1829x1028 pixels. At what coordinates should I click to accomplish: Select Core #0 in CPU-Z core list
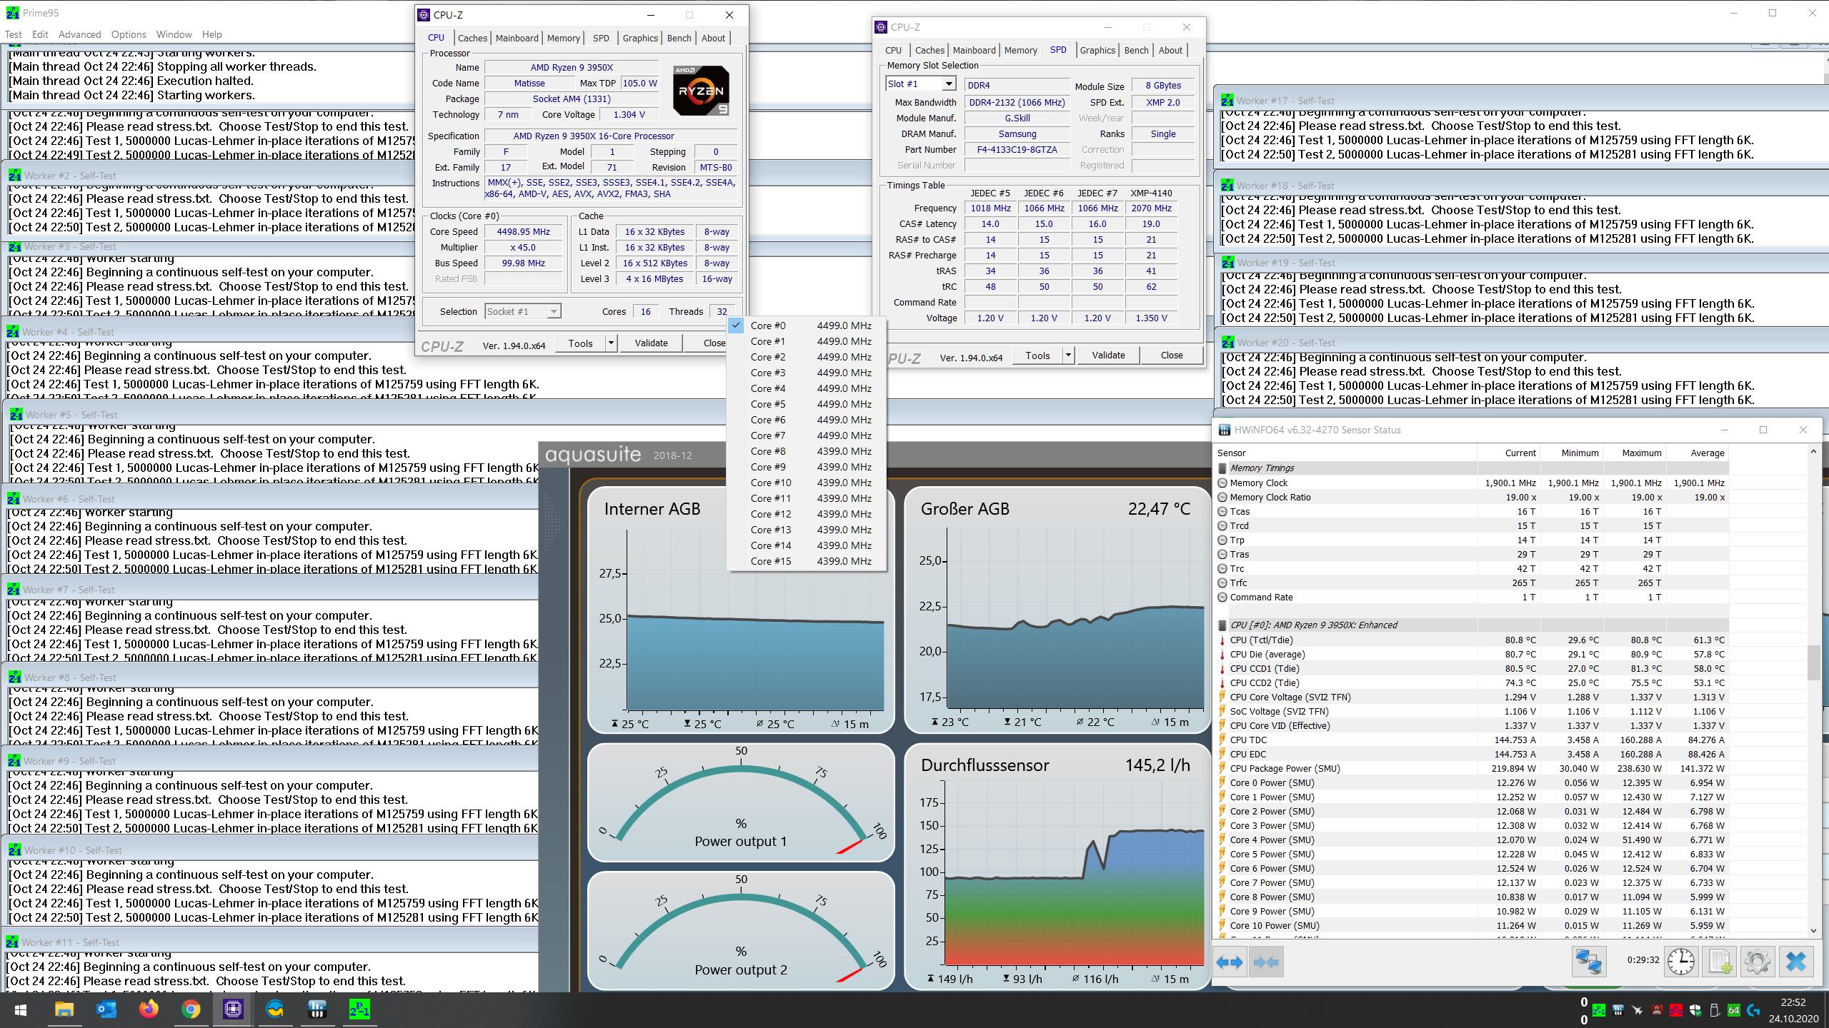click(807, 326)
